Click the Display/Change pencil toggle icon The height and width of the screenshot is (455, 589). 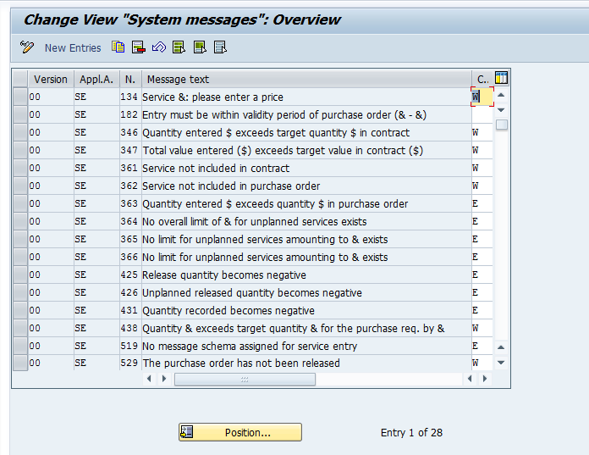tap(27, 47)
